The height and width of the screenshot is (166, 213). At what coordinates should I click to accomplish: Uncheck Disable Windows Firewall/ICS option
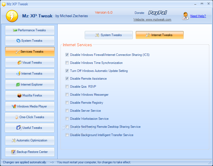point(67,55)
